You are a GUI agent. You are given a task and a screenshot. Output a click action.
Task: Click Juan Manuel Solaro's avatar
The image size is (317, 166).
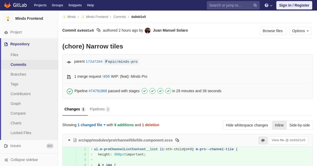pos(148,31)
